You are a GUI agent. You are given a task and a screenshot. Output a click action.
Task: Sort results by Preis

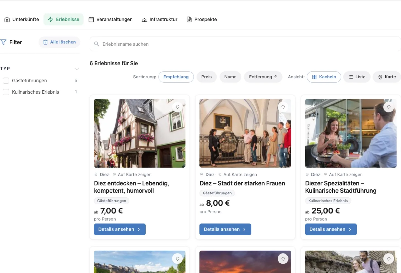[x=207, y=77]
